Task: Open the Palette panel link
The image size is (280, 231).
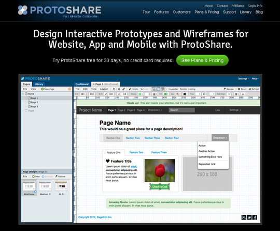Action: click(x=183, y=89)
